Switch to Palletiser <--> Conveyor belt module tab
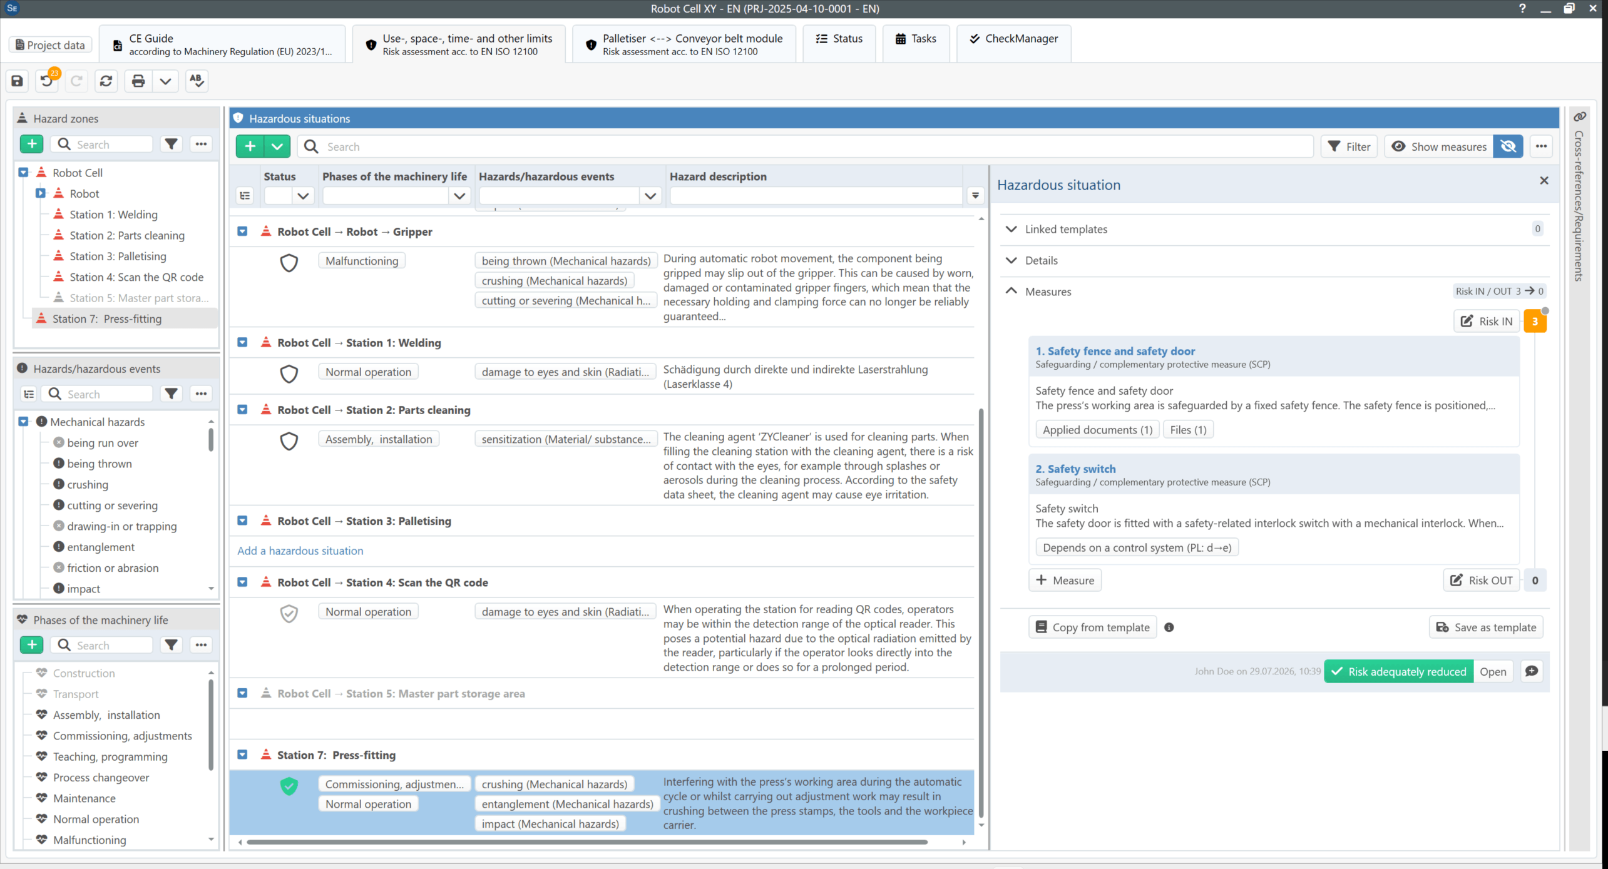This screenshot has height=869, width=1608. point(684,44)
